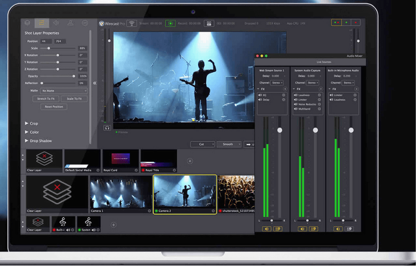Toggle Limiter effect in Built-in Microphone Audio
Image resolution: width=416 pixels, height=266 pixels.
click(331, 95)
